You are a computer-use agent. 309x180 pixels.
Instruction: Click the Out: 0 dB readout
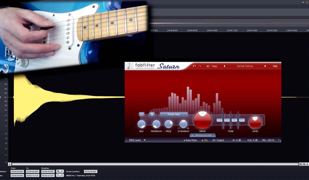point(252,140)
